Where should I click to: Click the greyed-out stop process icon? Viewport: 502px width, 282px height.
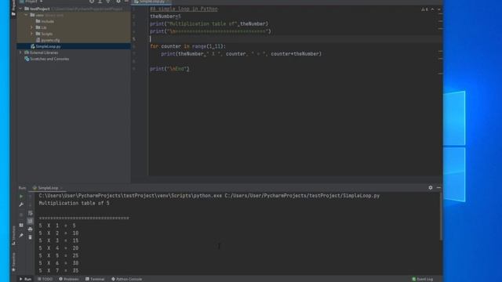click(21, 215)
